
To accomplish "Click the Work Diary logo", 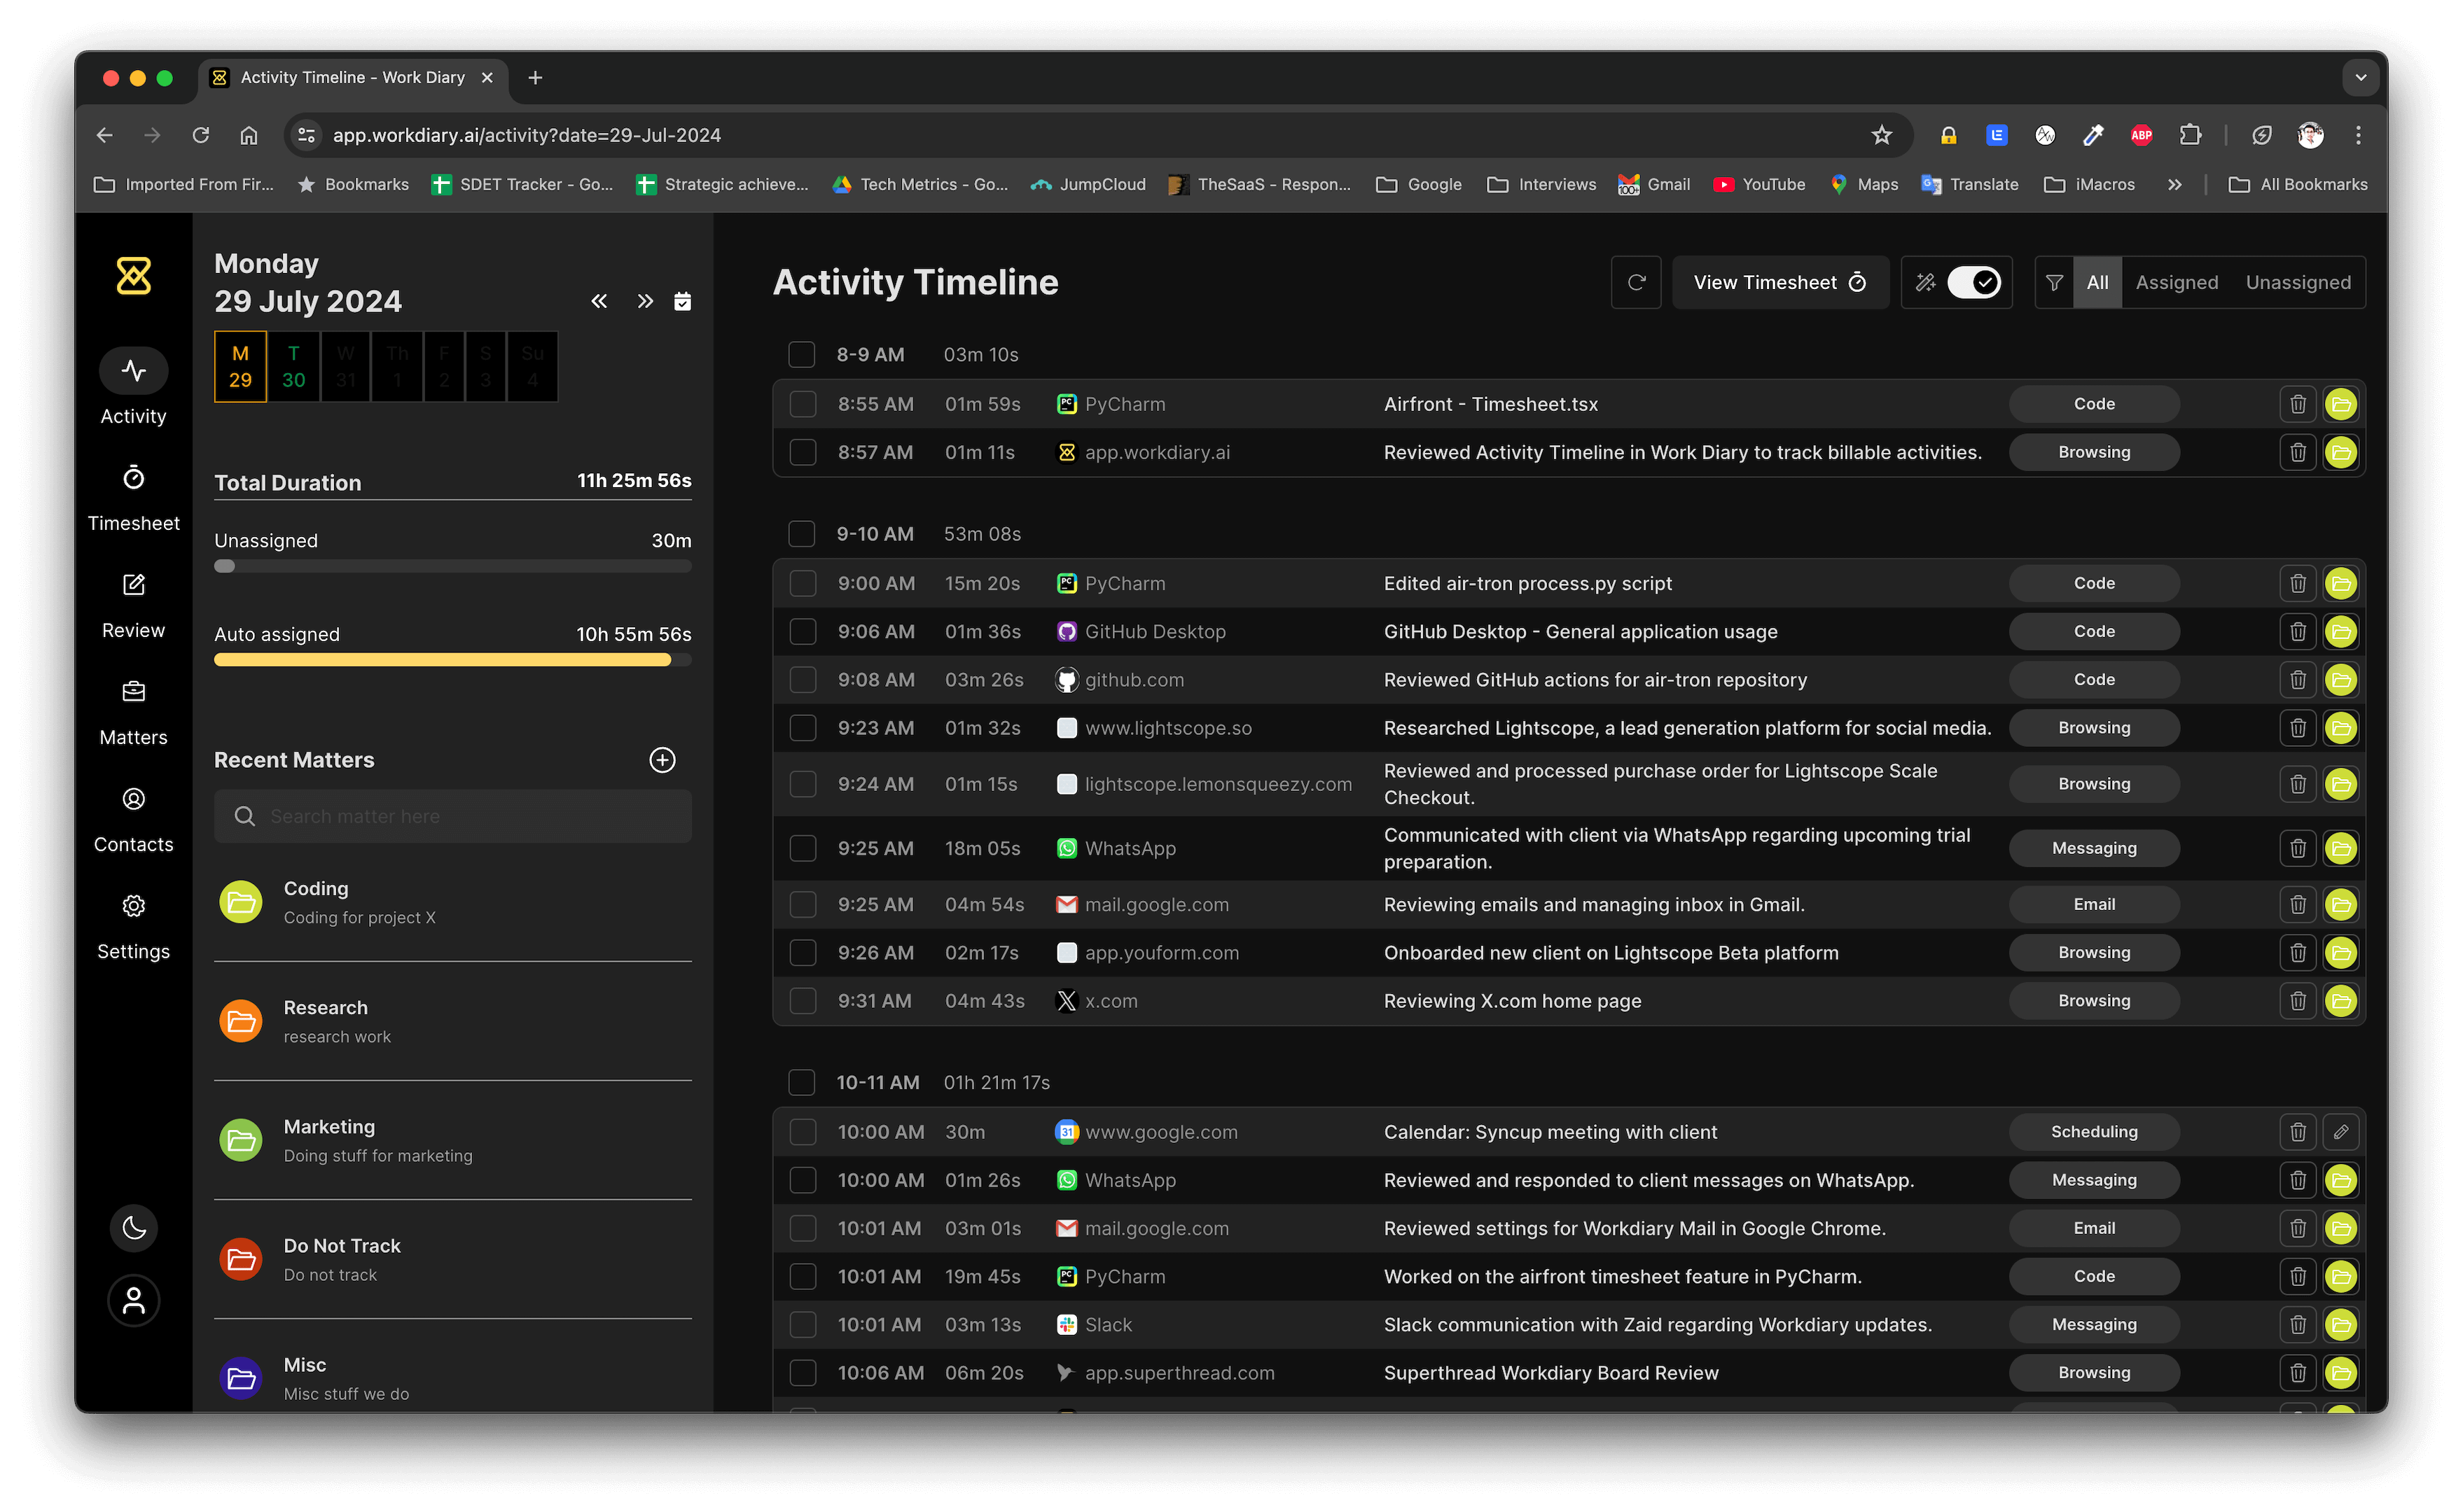I will click(134, 276).
